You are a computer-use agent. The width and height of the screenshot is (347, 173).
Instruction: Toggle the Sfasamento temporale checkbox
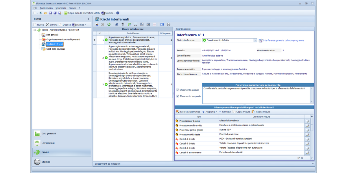(178, 96)
